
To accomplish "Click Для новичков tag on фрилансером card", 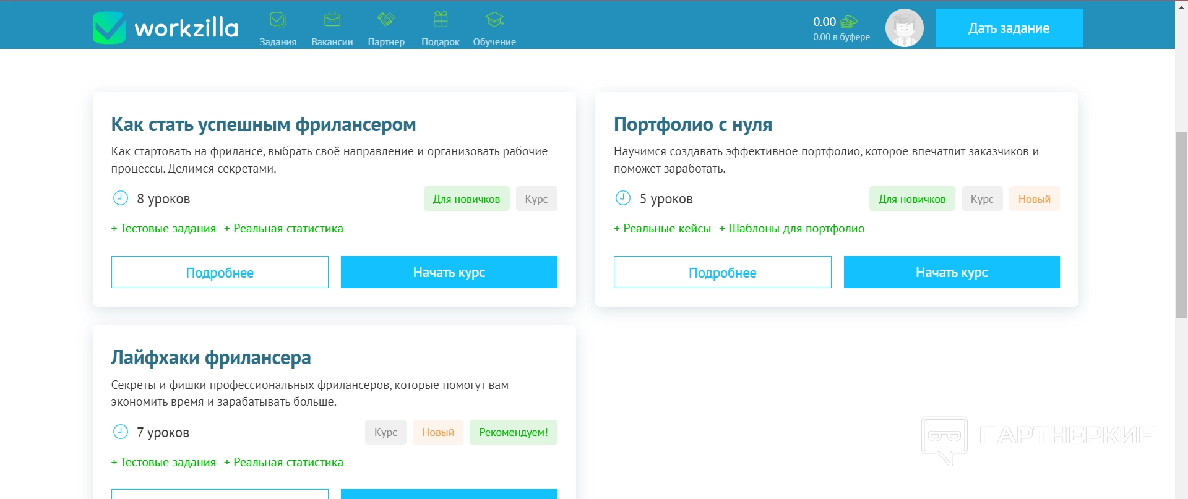I will pos(467,198).
